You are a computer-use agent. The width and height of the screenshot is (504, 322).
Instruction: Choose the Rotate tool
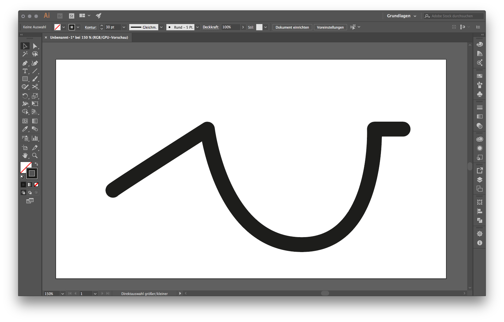click(25, 96)
